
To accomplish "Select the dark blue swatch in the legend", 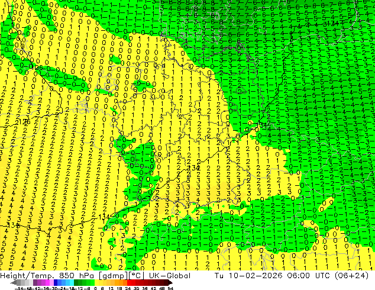I will (x=56, y=282).
